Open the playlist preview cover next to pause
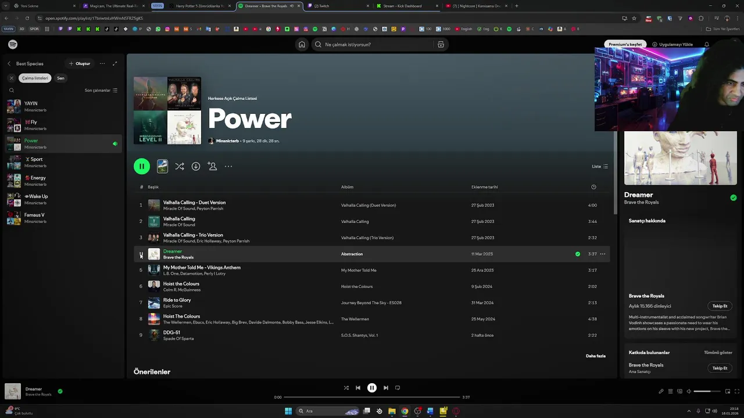 (x=162, y=167)
